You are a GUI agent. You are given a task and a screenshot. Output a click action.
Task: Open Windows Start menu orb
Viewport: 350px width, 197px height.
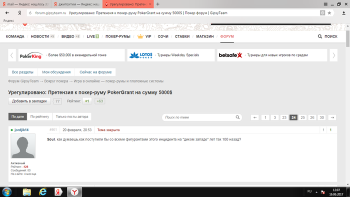click(6, 192)
